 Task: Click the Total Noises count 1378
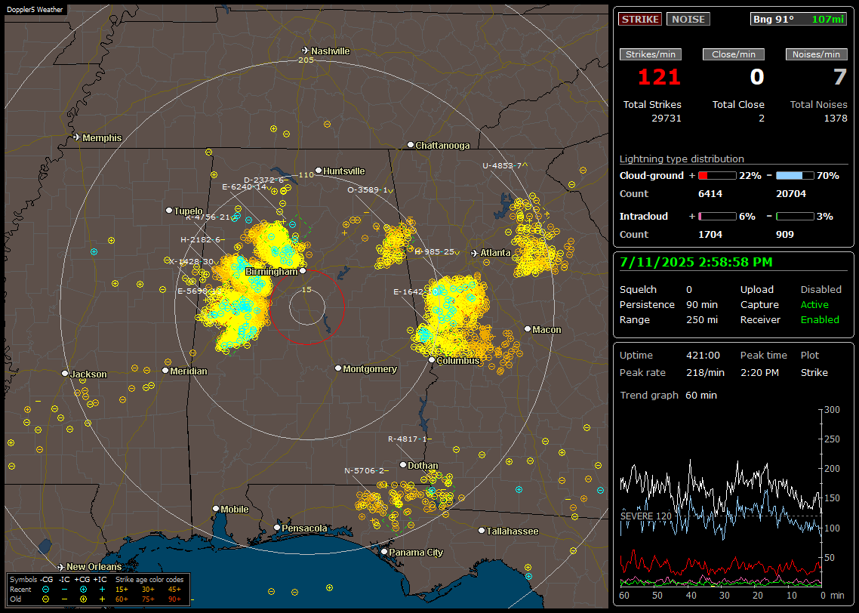[x=836, y=119]
